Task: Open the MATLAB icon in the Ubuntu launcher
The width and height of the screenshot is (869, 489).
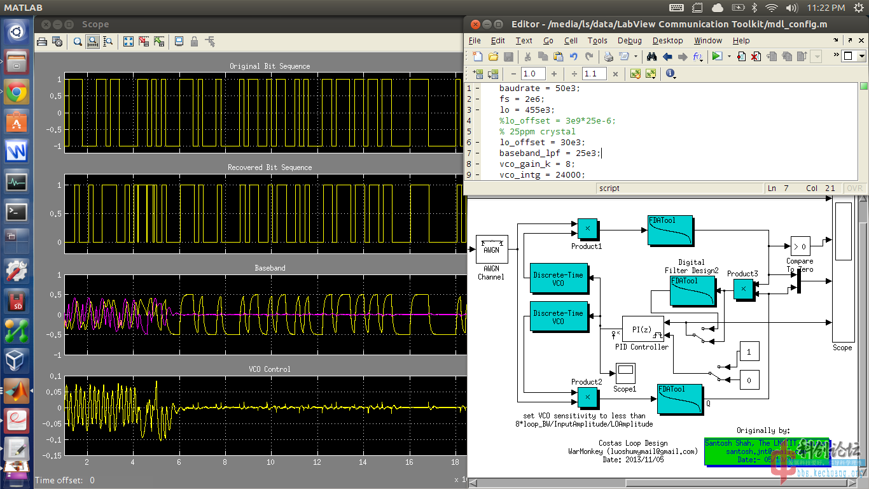Action: coord(17,391)
